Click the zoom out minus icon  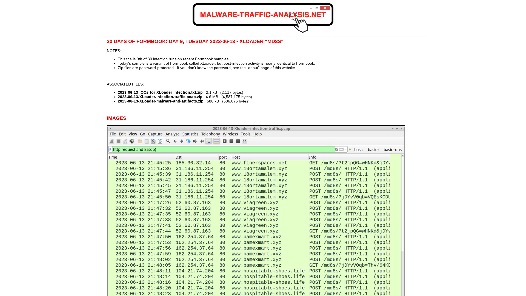[x=231, y=141]
